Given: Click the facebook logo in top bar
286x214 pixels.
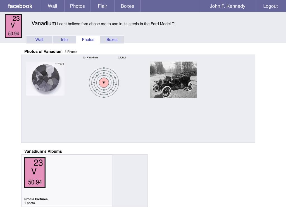Looking at the screenshot, I should 20,6.
